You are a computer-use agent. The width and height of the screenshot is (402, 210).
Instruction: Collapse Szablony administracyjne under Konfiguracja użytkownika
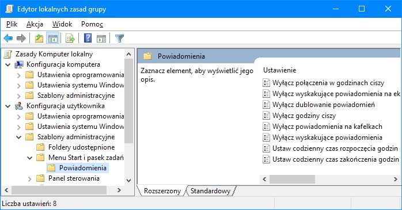tap(18, 137)
